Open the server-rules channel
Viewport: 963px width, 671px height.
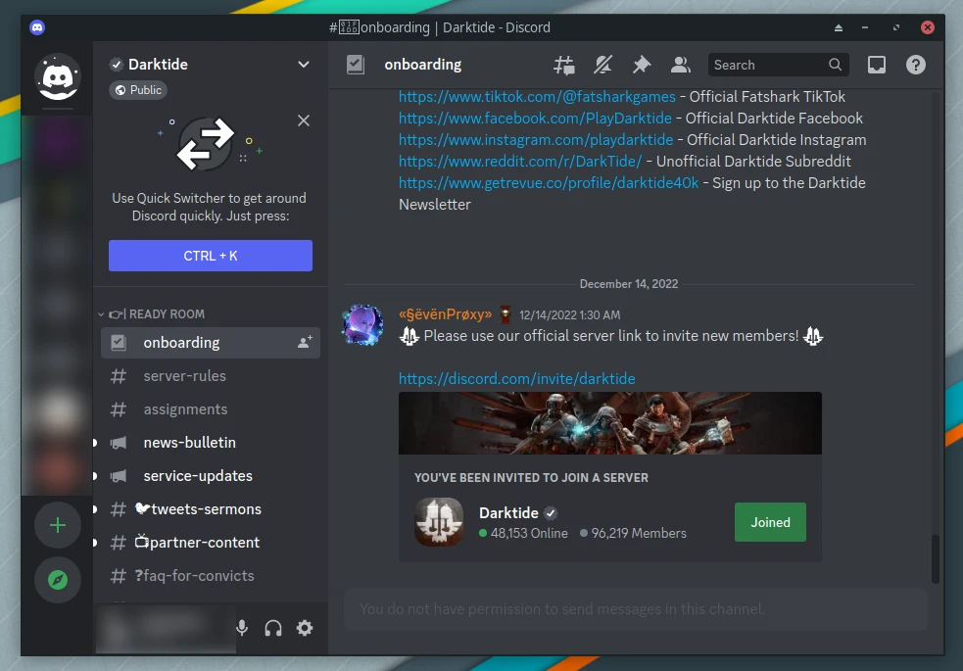point(210,376)
